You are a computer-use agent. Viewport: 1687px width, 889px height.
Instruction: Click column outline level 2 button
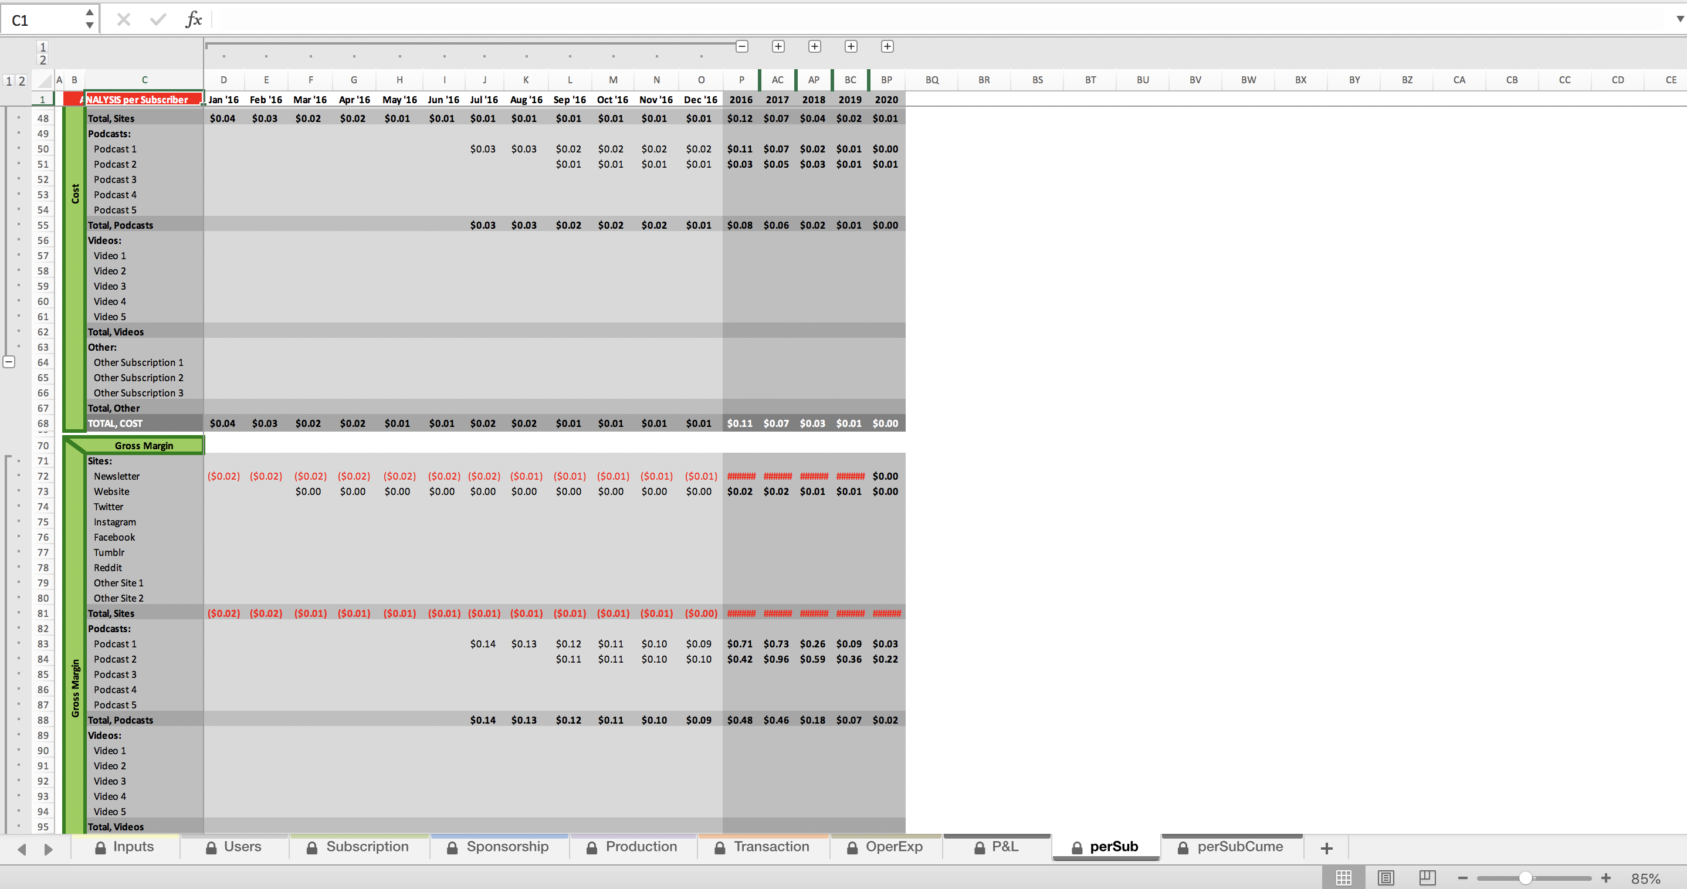pyautogui.click(x=43, y=60)
